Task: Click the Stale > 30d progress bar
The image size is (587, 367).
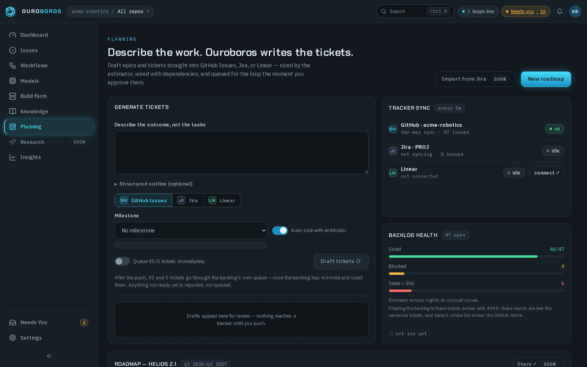Action: 477,291
